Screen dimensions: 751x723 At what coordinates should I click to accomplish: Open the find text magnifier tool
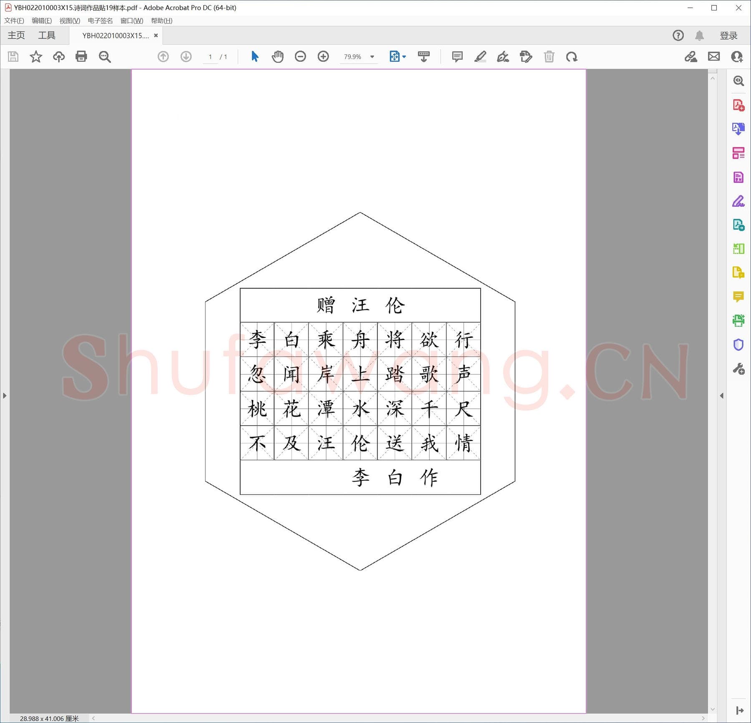coord(105,56)
